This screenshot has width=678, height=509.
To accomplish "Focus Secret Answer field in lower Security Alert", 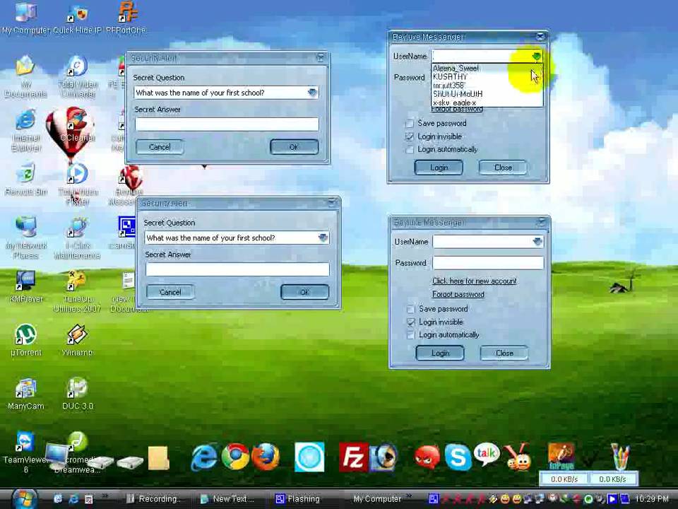I will pos(237,269).
